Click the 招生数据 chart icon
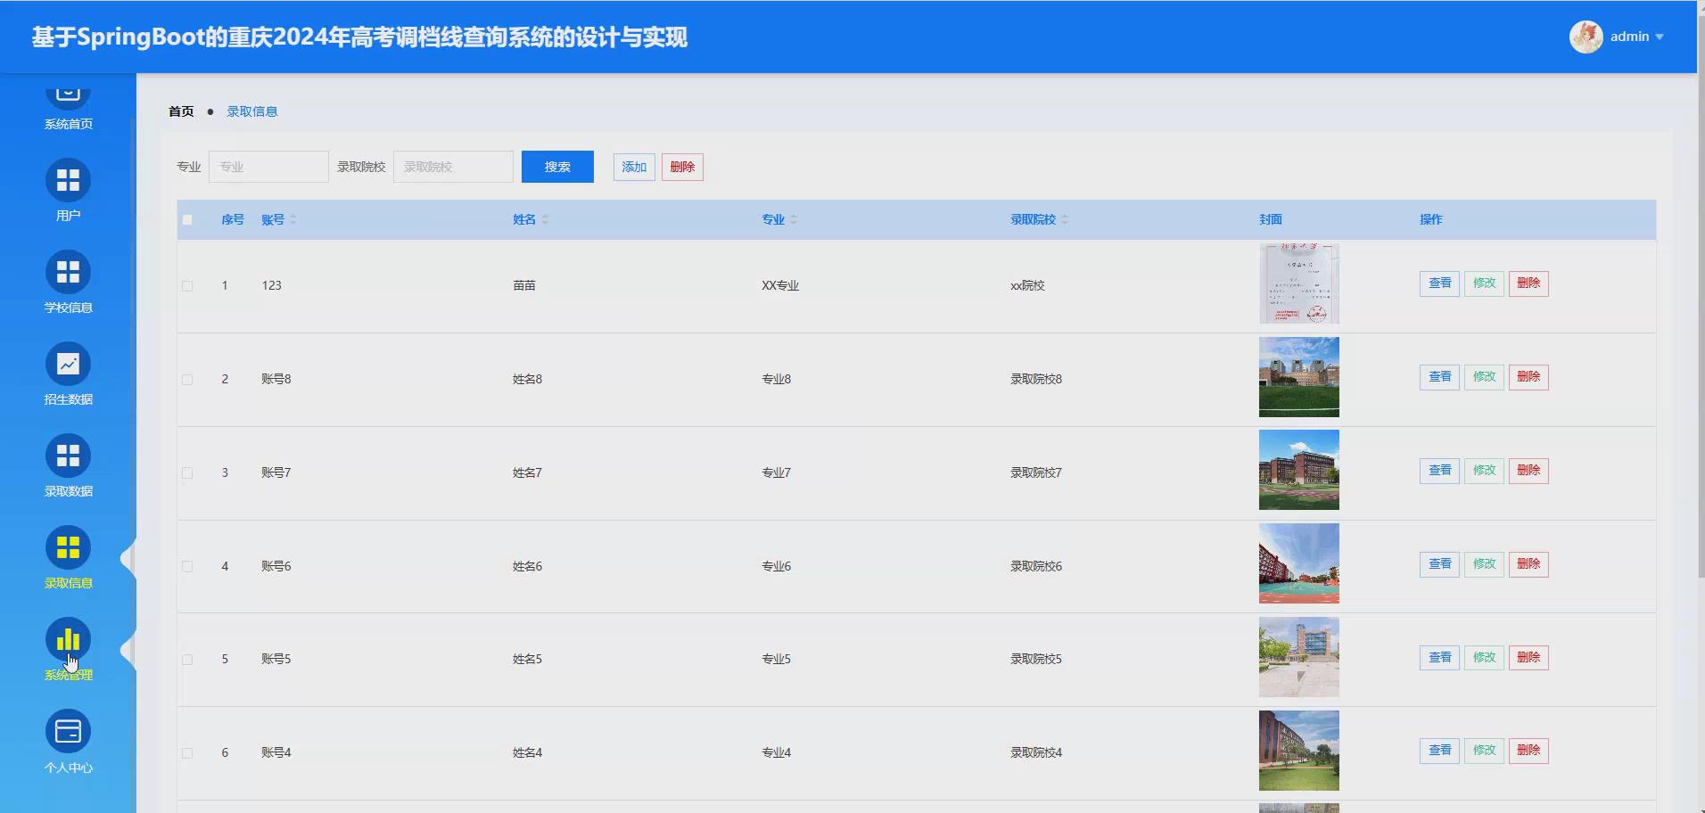The height and width of the screenshot is (813, 1705). (68, 365)
